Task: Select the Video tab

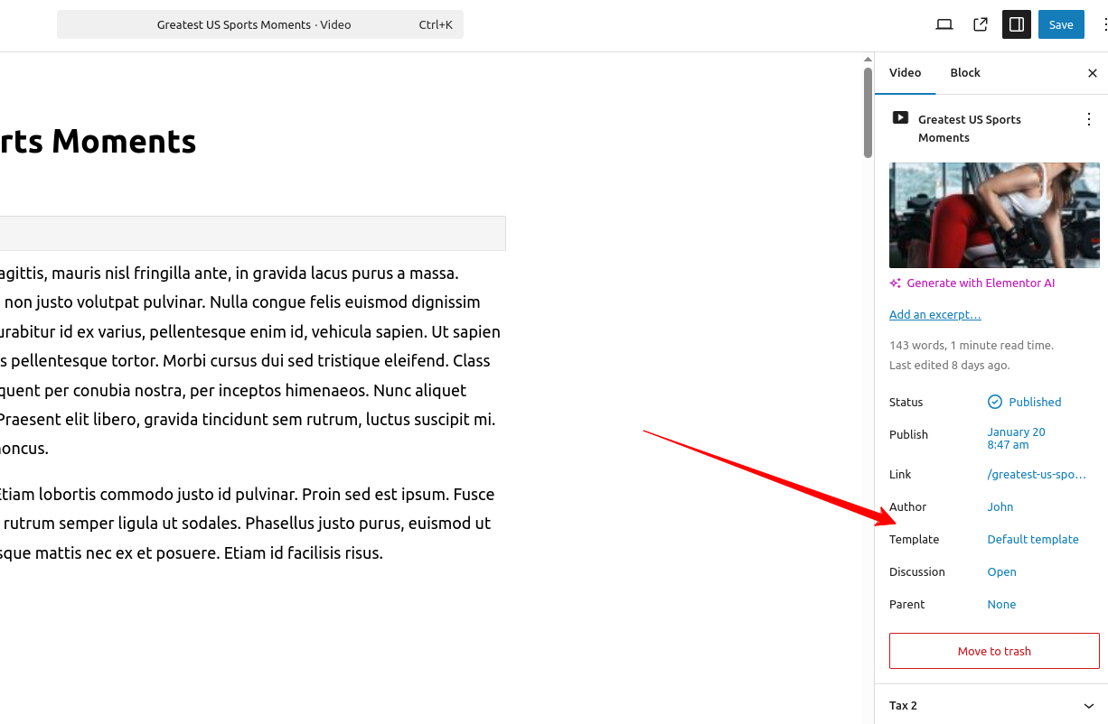Action: (905, 72)
